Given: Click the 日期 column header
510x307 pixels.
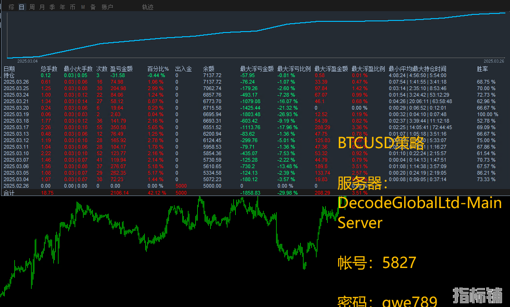Looking at the screenshot, I should coord(9,69).
